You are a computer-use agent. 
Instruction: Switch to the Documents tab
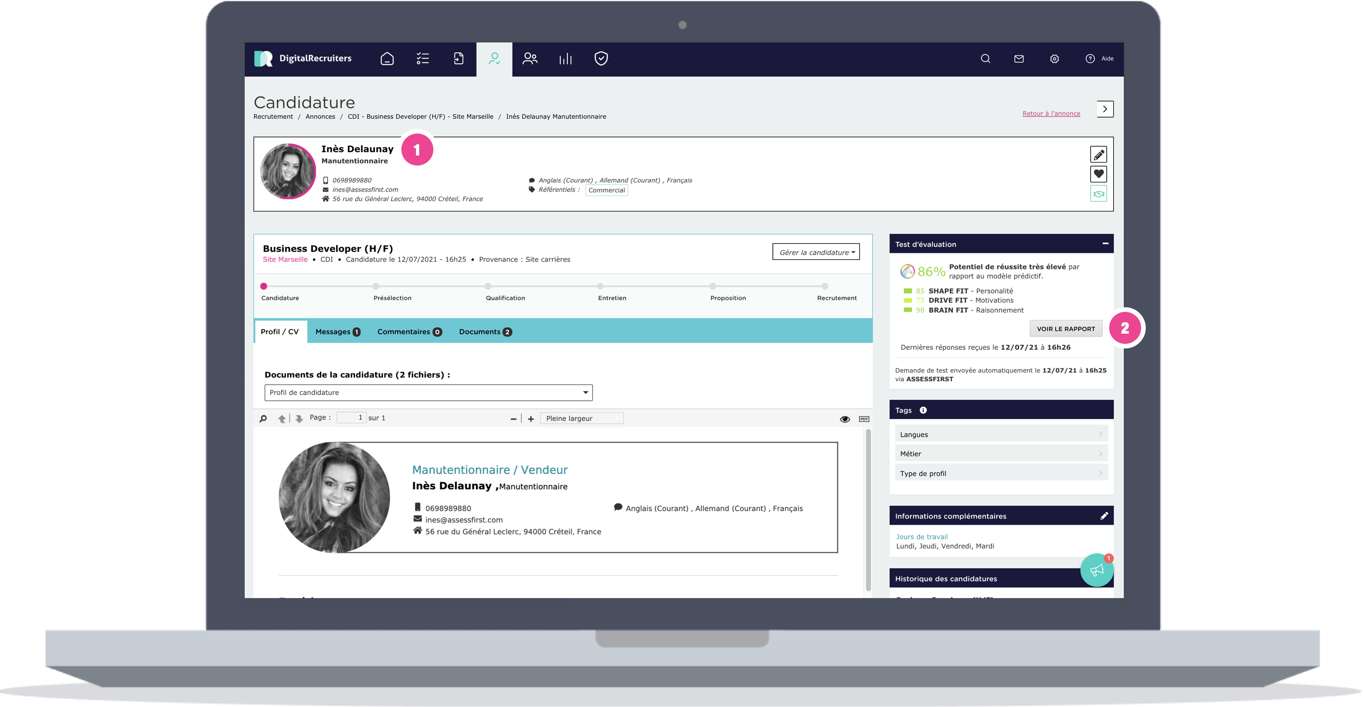point(485,332)
